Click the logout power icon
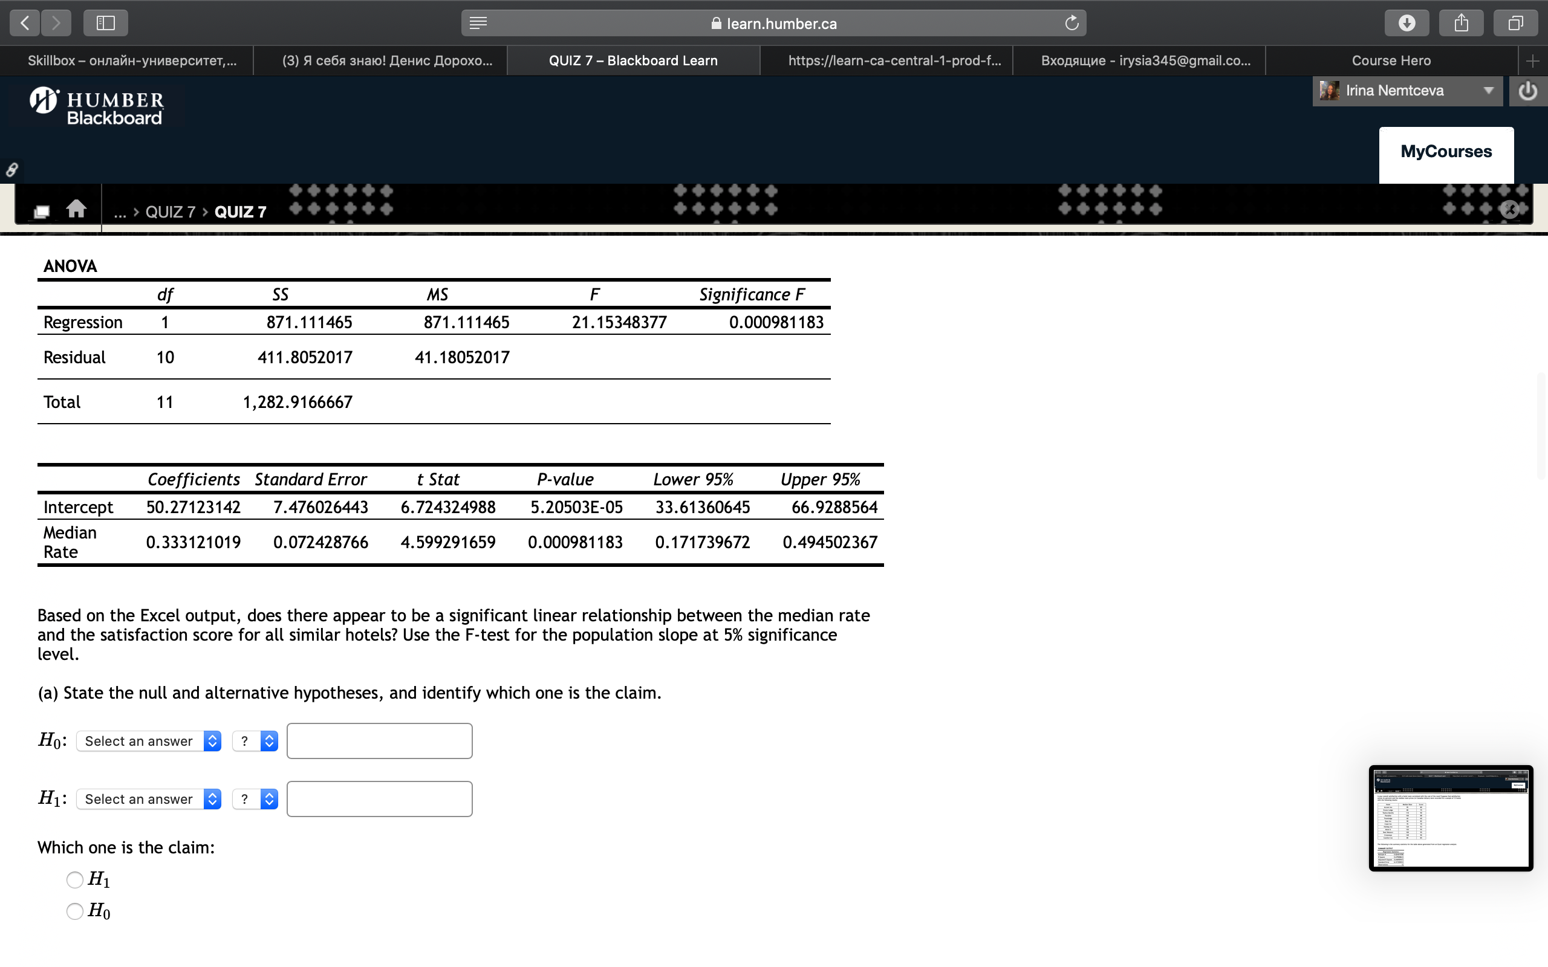Viewport: 1548px width, 967px height. [x=1529, y=91]
